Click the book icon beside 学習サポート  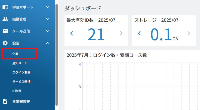pyautogui.click(x=5, y=7)
